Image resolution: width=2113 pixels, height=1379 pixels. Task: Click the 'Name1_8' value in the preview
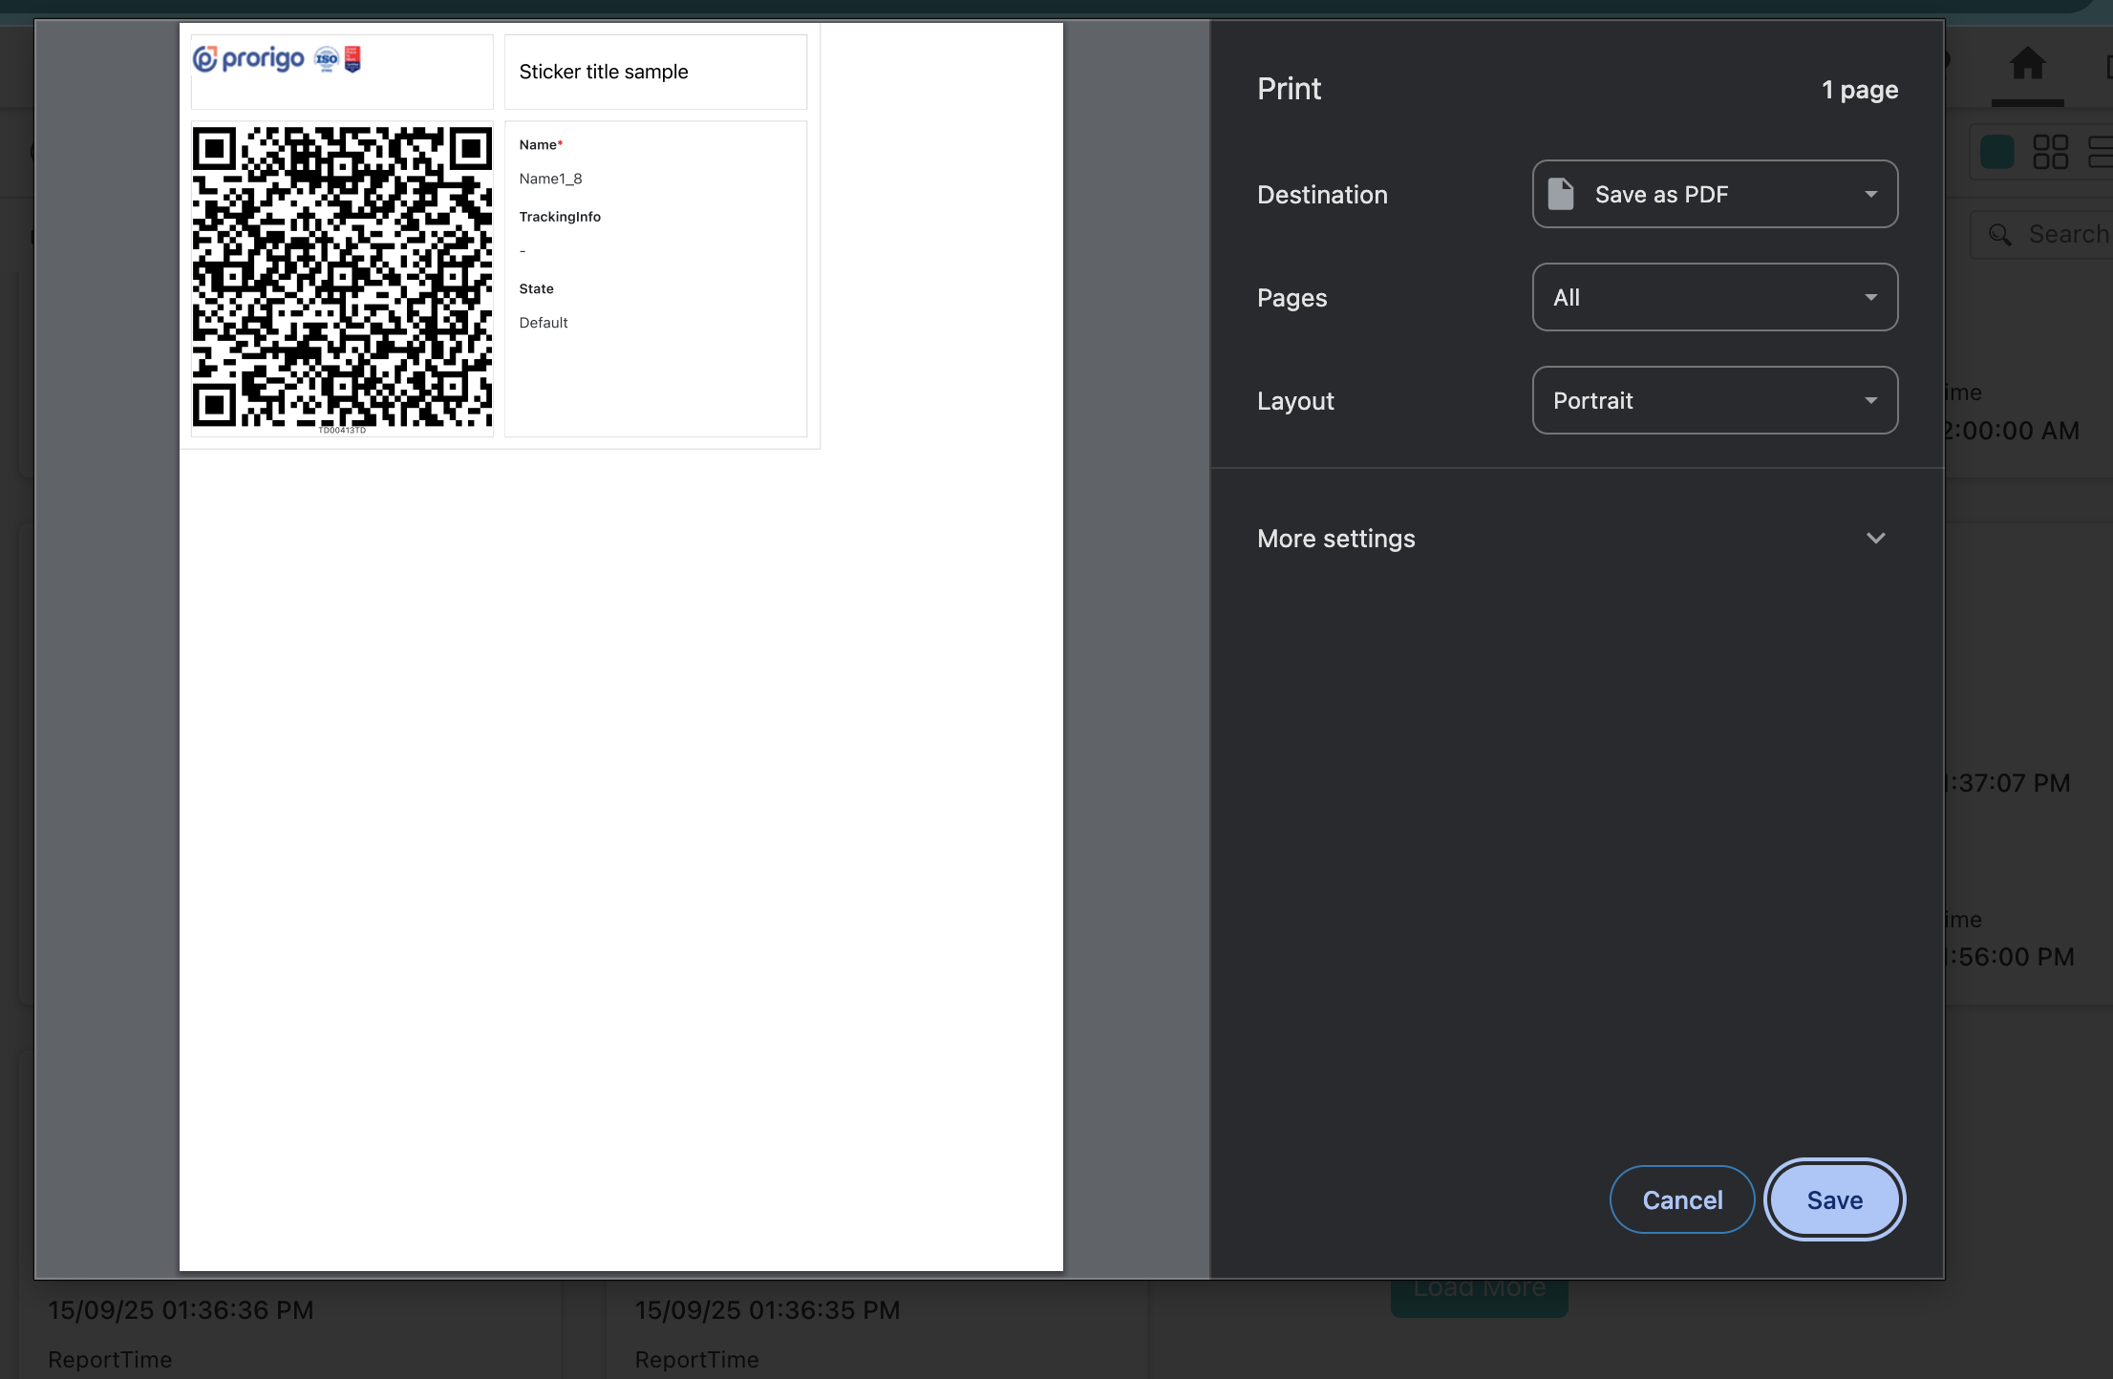[550, 179]
